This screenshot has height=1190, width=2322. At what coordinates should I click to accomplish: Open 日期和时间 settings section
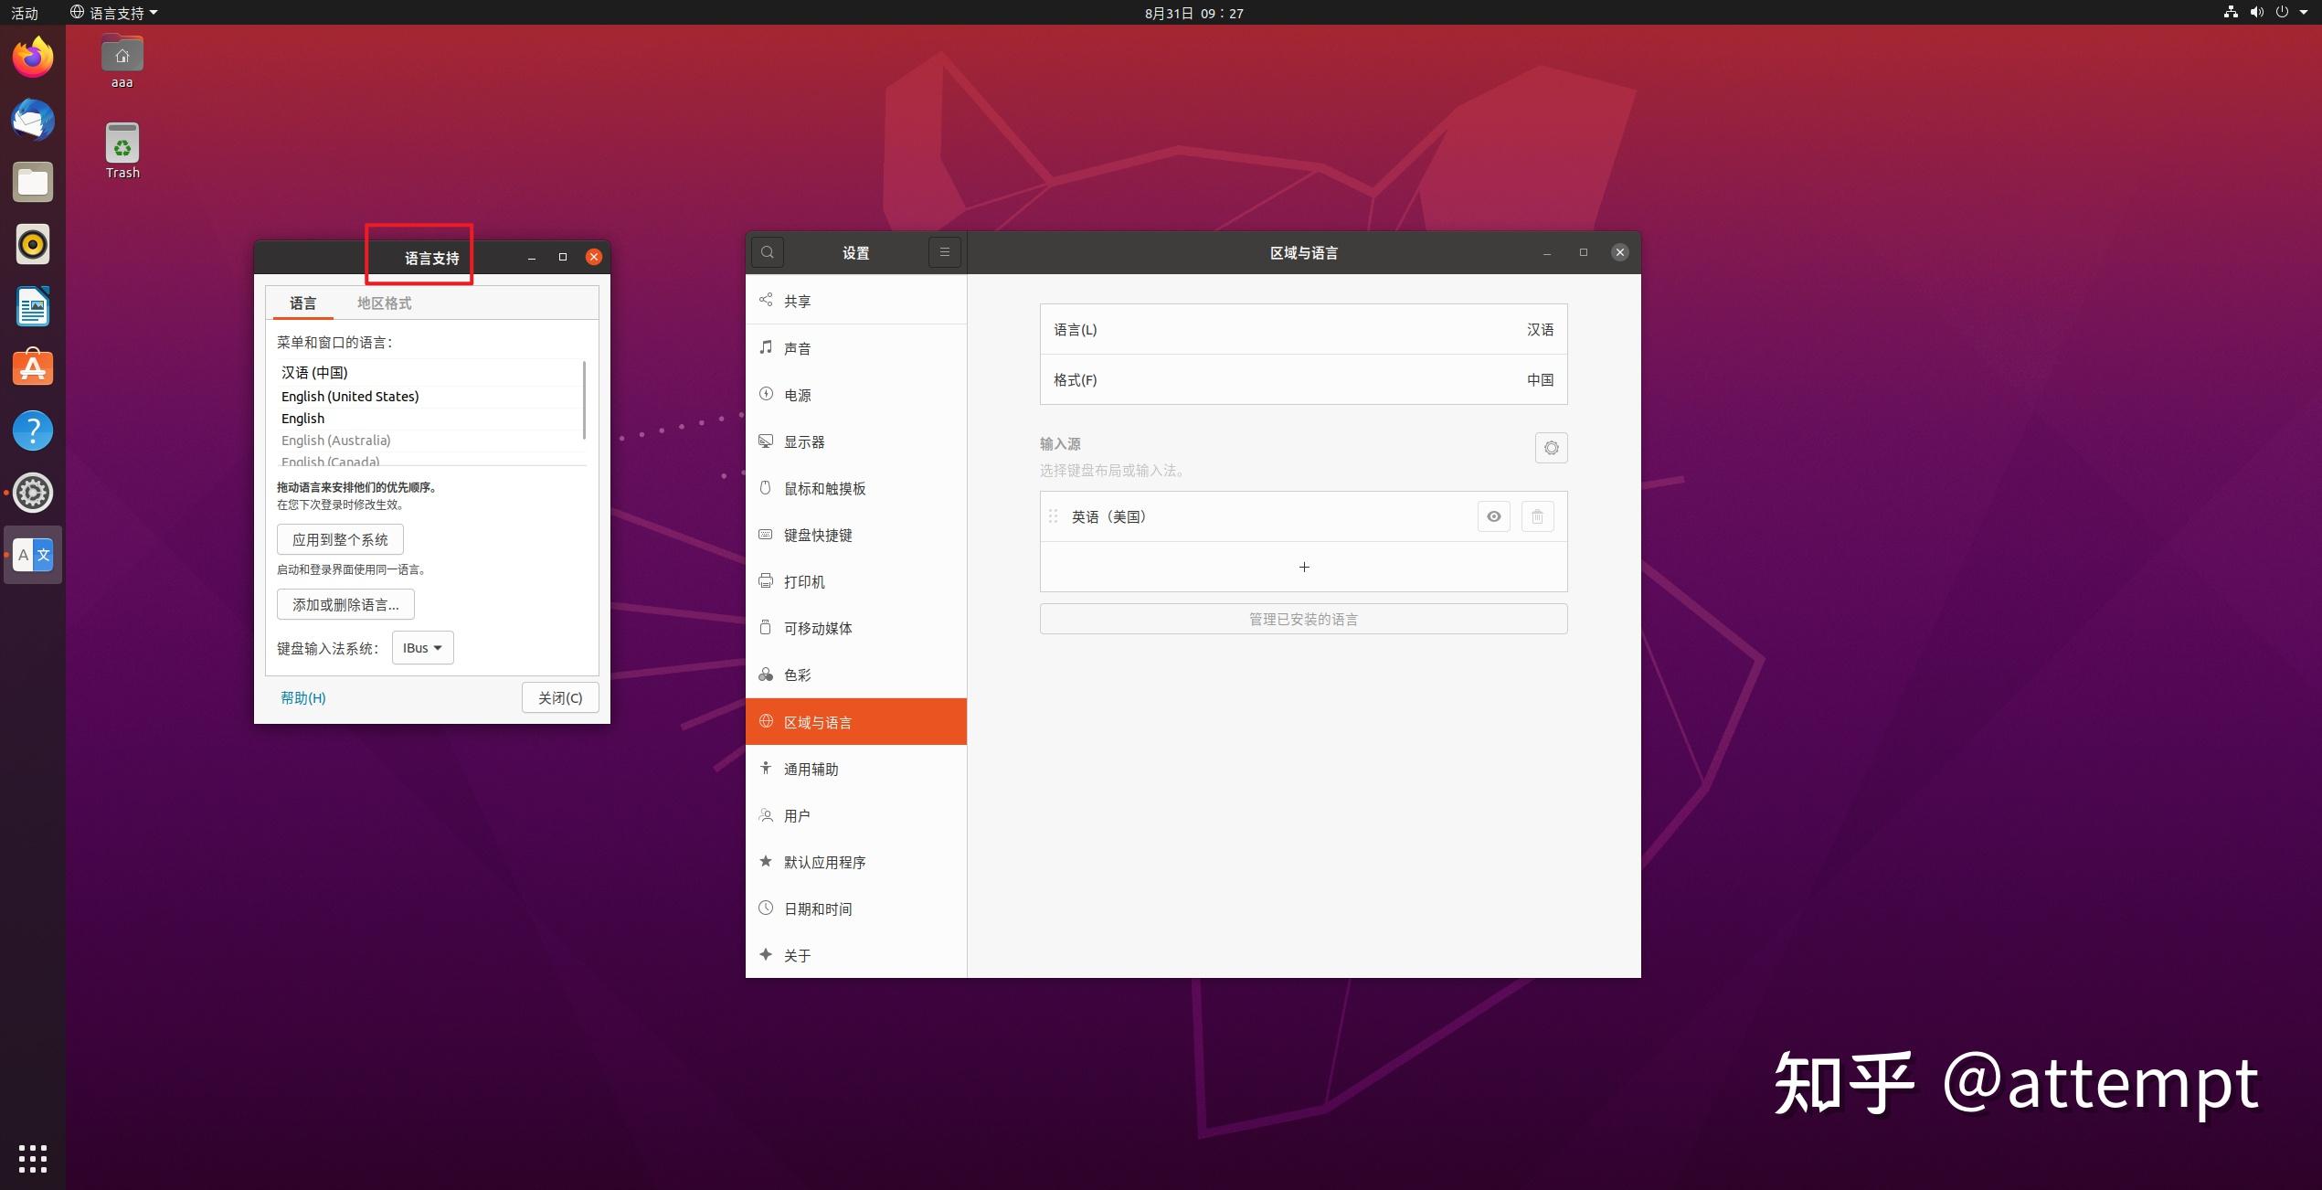(819, 908)
